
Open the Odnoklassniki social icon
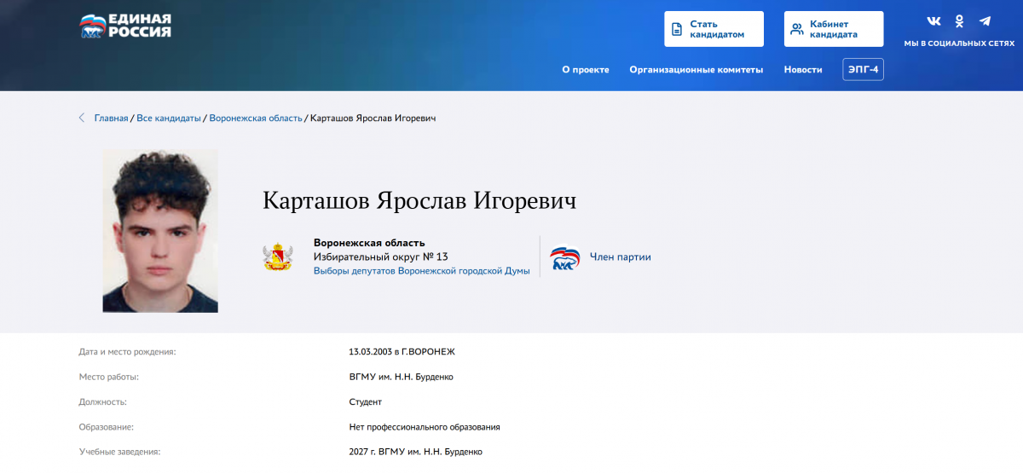click(959, 21)
